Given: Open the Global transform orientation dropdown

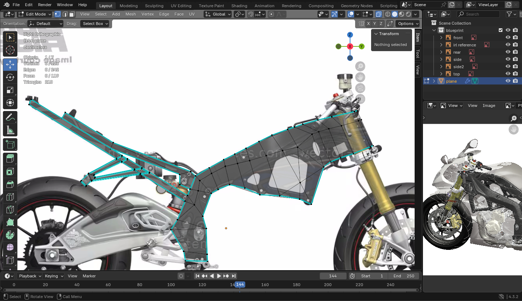Looking at the screenshot, I should pos(218,14).
